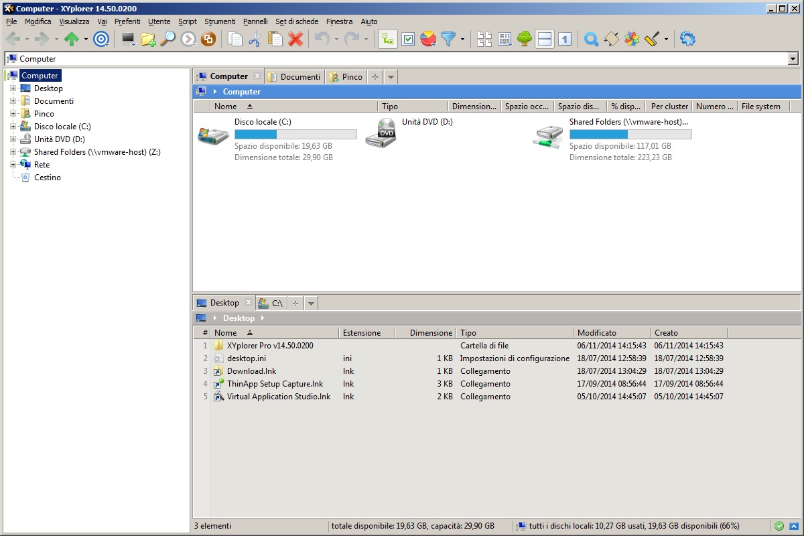Open the Undo dropdown arrow

coord(336,39)
